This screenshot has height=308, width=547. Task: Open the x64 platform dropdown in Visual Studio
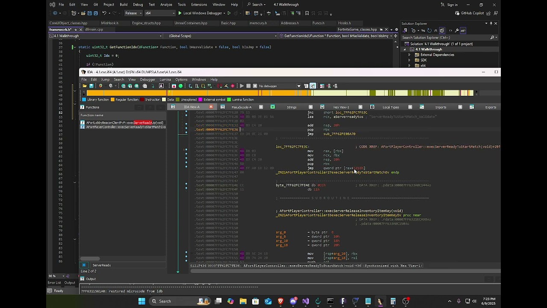point(160,13)
